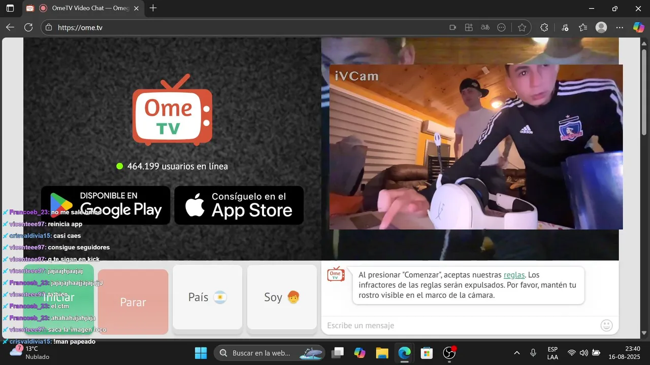Close the OmeTV Video Chat tab
The image size is (650, 365).
136,8
